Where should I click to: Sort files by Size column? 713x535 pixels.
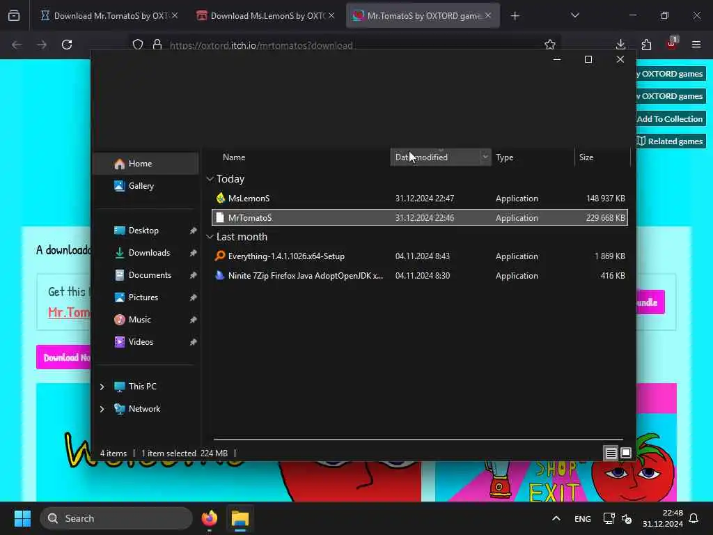click(586, 157)
